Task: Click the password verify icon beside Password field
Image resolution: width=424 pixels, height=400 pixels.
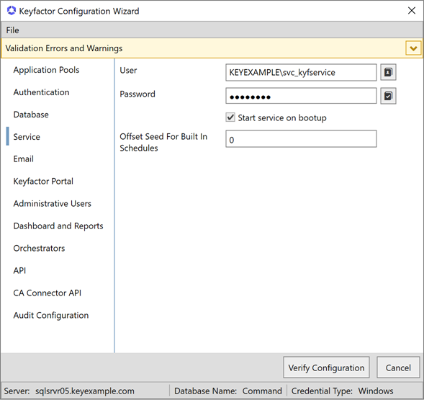Action: point(388,96)
